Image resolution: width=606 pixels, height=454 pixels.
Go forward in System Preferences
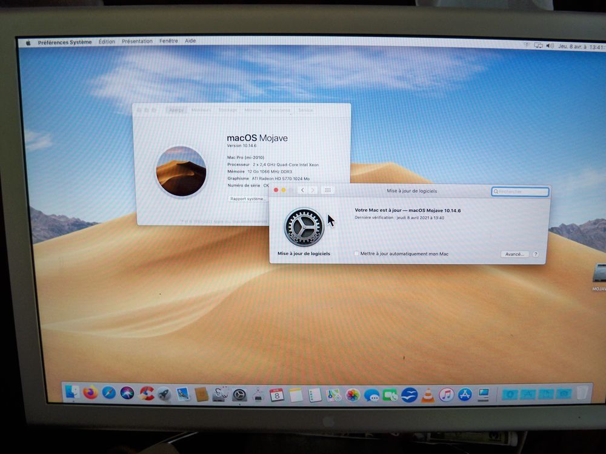[313, 190]
